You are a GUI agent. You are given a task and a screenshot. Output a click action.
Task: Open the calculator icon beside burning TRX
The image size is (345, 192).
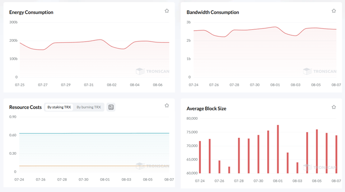111,107
